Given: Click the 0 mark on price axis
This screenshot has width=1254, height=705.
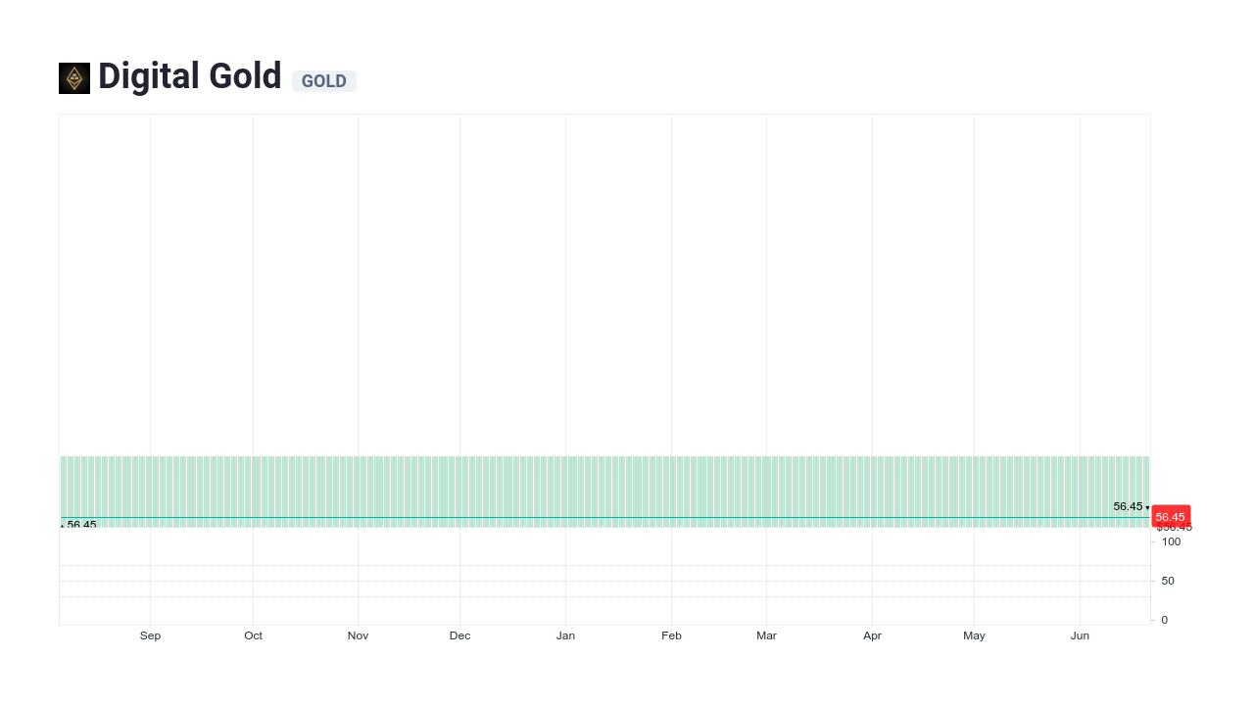Looking at the screenshot, I should tap(1164, 620).
